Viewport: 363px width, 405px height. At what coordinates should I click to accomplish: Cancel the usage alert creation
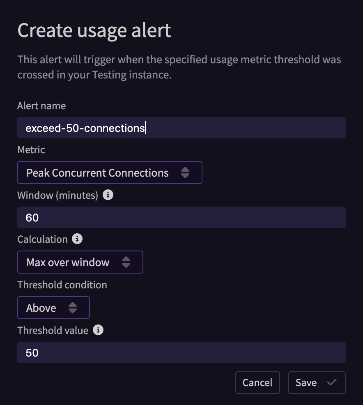click(257, 382)
